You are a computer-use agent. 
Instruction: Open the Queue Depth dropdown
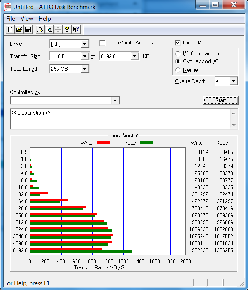click(233, 81)
